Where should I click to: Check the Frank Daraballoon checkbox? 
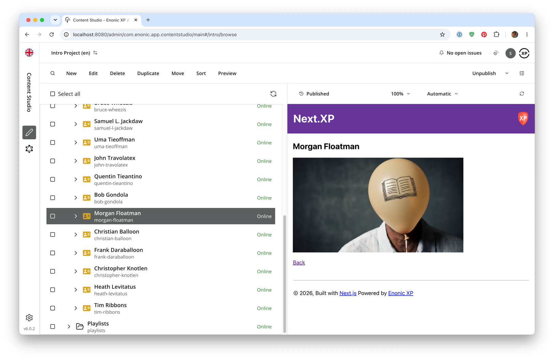click(53, 253)
